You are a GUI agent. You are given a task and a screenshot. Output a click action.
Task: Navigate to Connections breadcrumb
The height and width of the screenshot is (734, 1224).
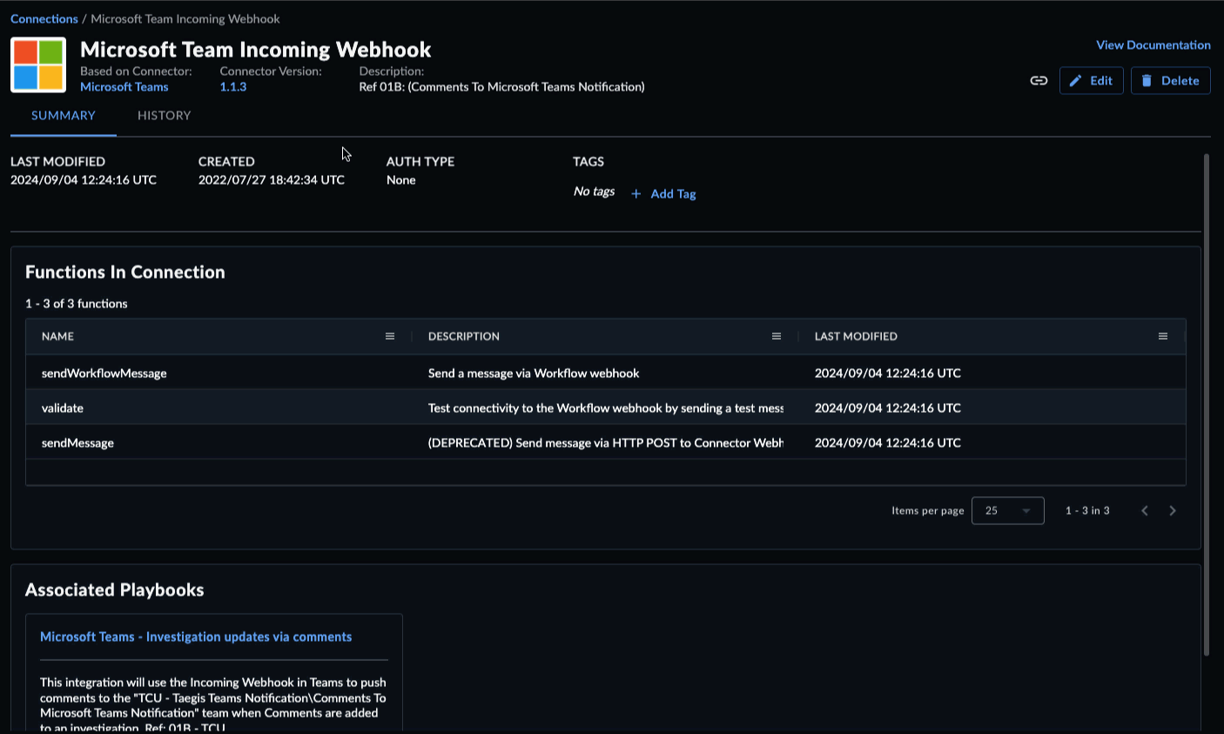44,18
